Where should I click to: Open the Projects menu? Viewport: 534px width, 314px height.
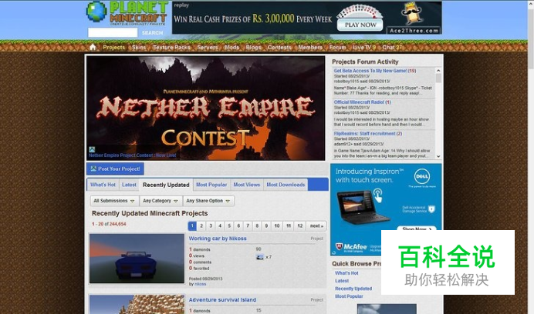click(113, 47)
